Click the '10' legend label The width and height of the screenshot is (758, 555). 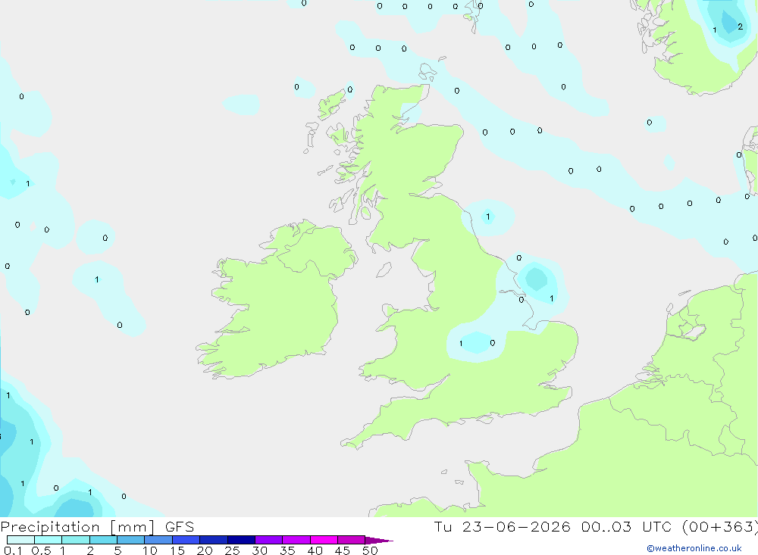point(150,550)
